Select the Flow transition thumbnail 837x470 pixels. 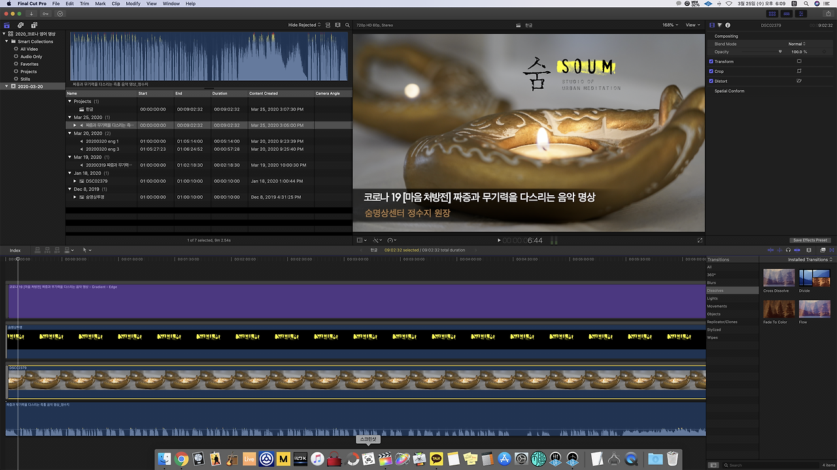tap(814, 309)
